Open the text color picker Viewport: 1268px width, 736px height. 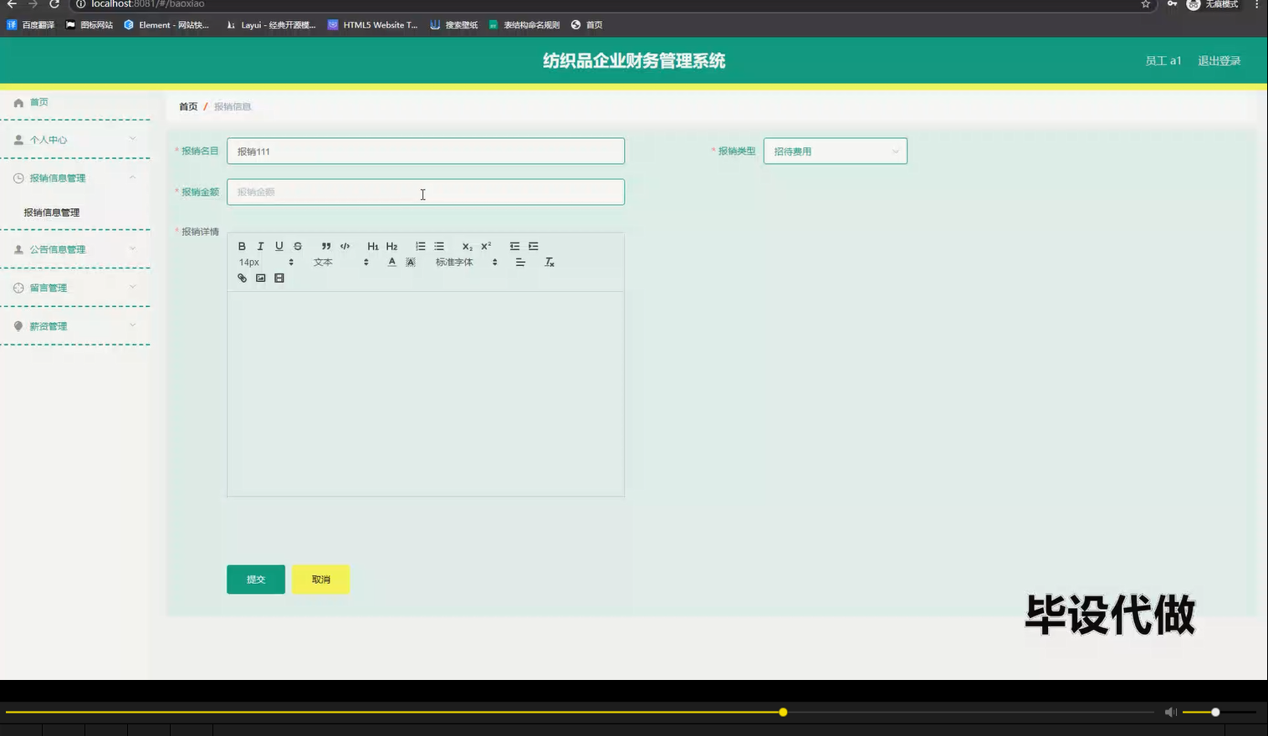[391, 262]
